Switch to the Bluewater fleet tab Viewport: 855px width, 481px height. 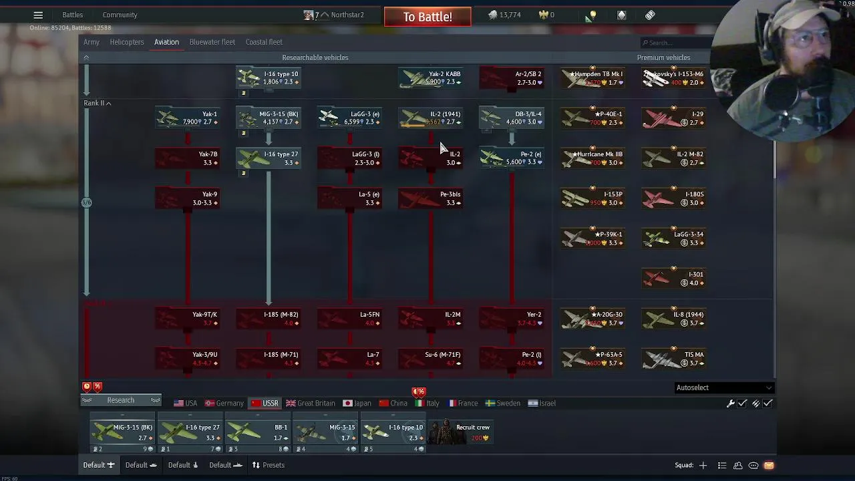212,42
